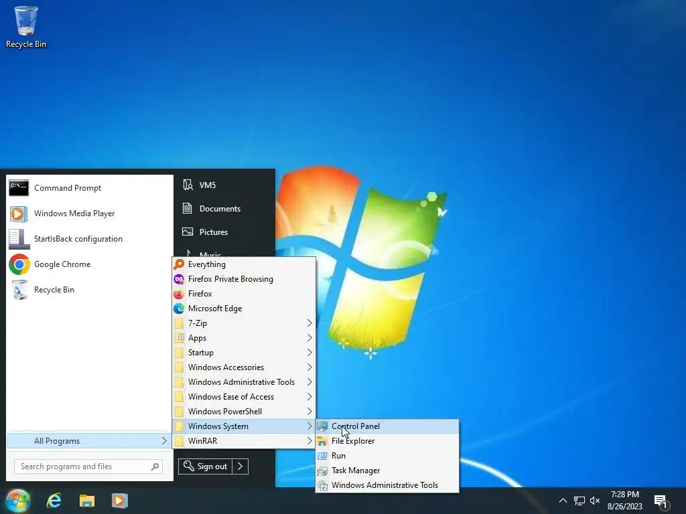686x514 pixels.
Task: Show hidden system tray icons chevron
Action: coord(563,501)
